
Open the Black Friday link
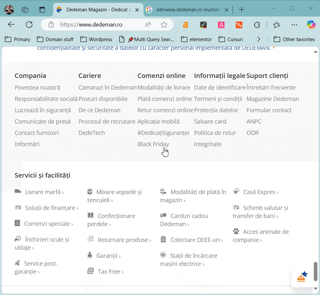153,144
